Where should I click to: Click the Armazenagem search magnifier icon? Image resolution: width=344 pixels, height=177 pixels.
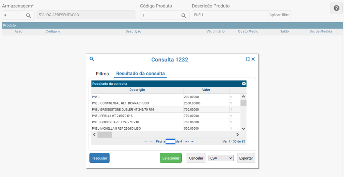click(28, 15)
